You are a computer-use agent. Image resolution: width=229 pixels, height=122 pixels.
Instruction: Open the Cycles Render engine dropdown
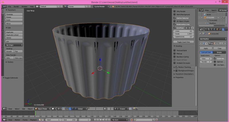click(x=101, y=6)
